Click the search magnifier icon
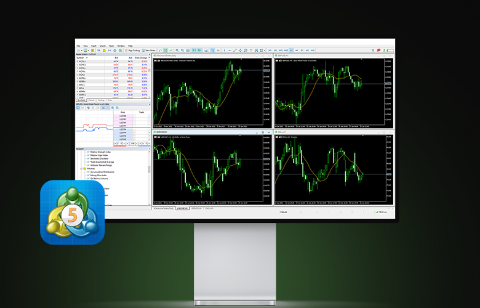This screenshot has height=308, width=480. click(x=373, y=51)
